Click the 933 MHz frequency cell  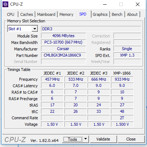coord(122,79)
